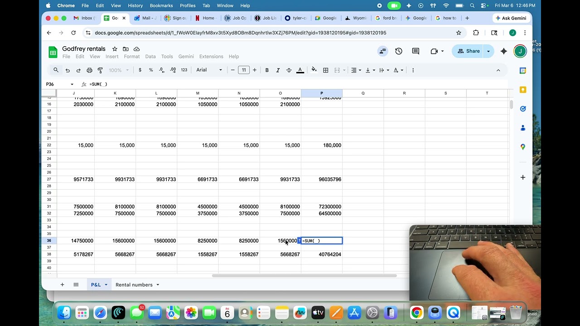Open Launchpad from the Dock
The height and width of the screenshot is (326, 580).
point(82,312)
